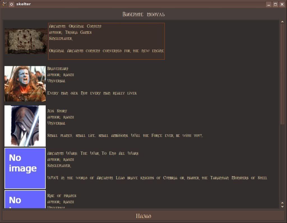Click the Braveheart warrior thumbnail

(25, 84)
